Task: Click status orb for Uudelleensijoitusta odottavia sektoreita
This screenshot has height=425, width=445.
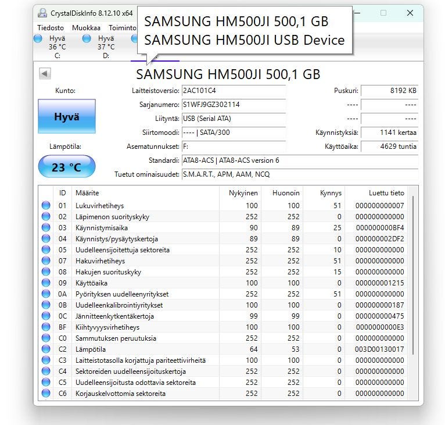Action: 46,383
